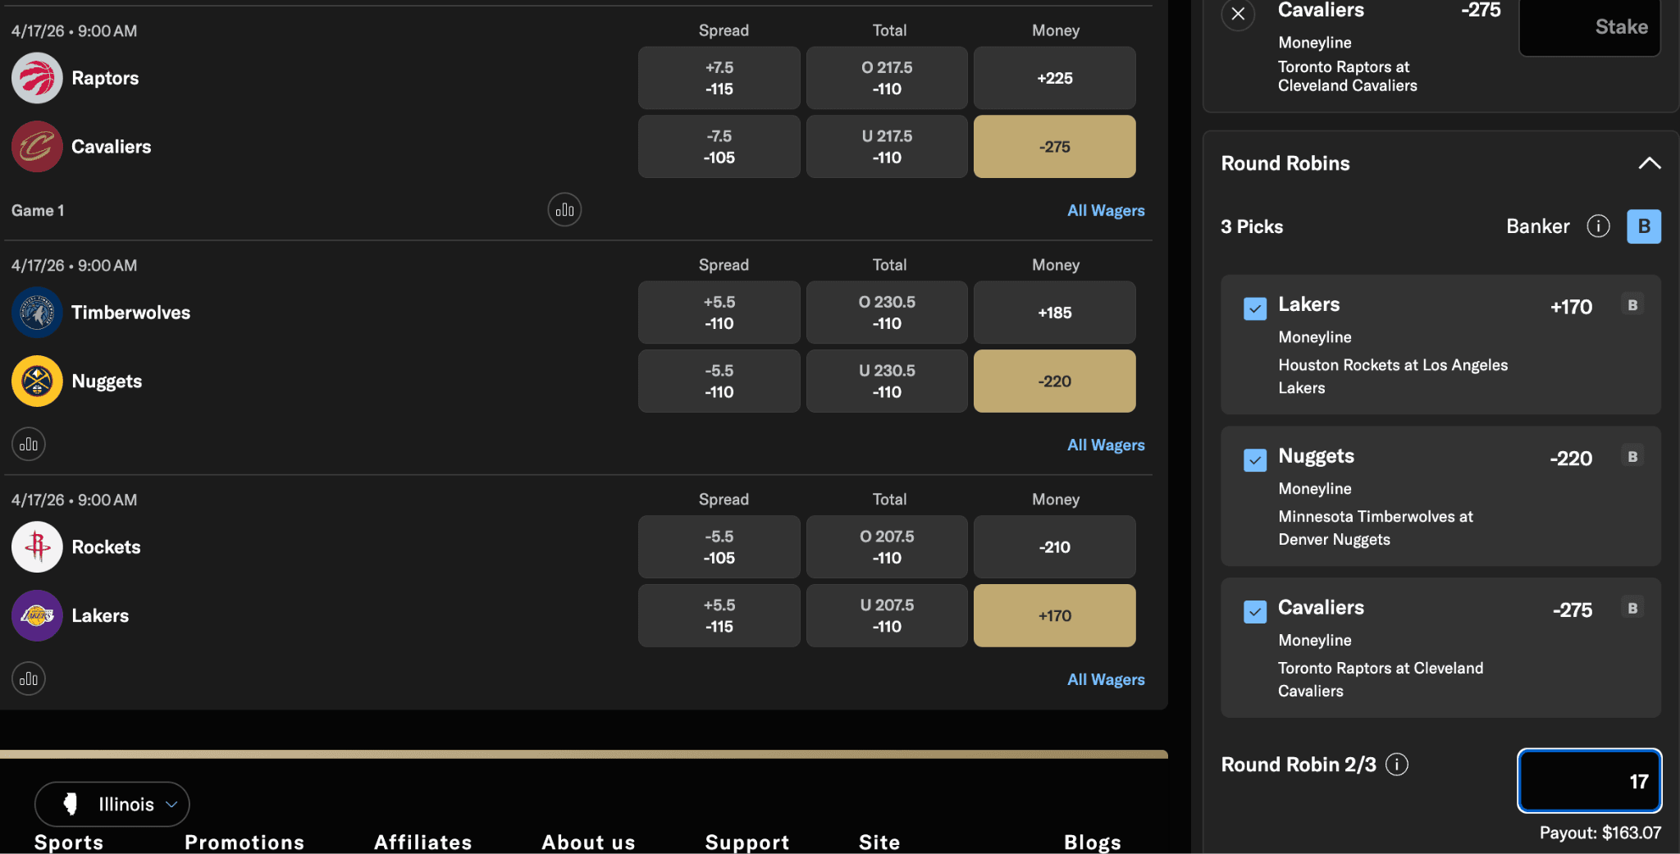Toggle the Banker B button
The width and height of the screenshot is (1680, 854).
1643,226
